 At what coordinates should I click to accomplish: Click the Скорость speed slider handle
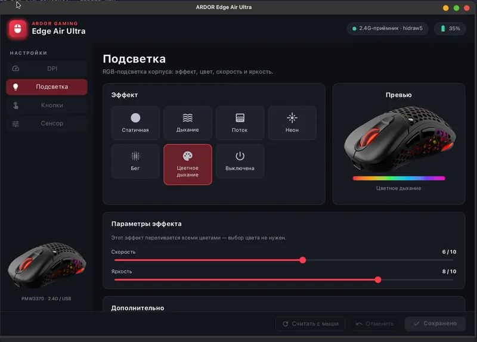point(303,260)
